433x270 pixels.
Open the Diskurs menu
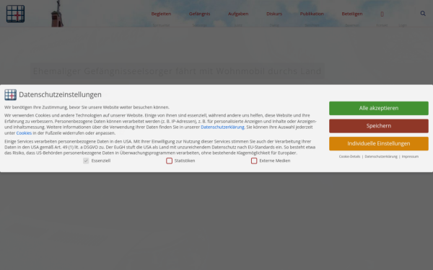(x=274, y=14)
